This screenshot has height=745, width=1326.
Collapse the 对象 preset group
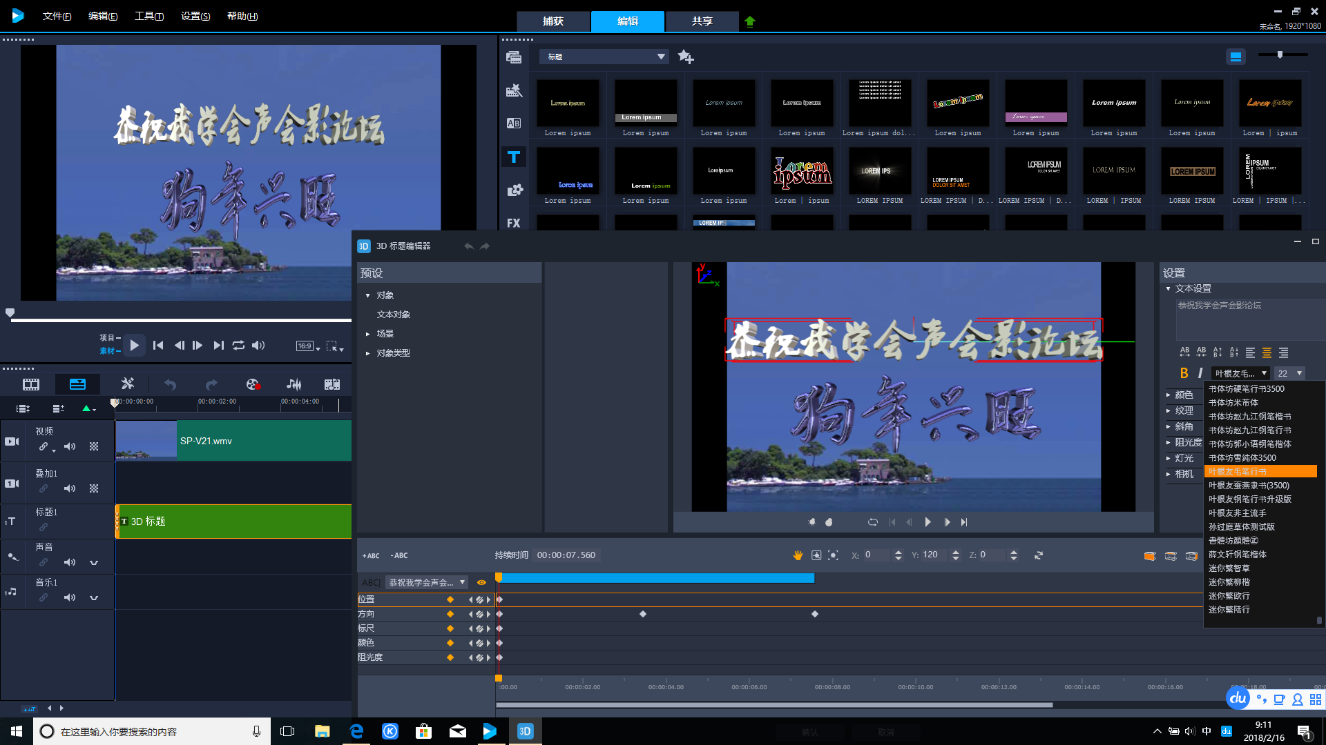click(368, 295)
